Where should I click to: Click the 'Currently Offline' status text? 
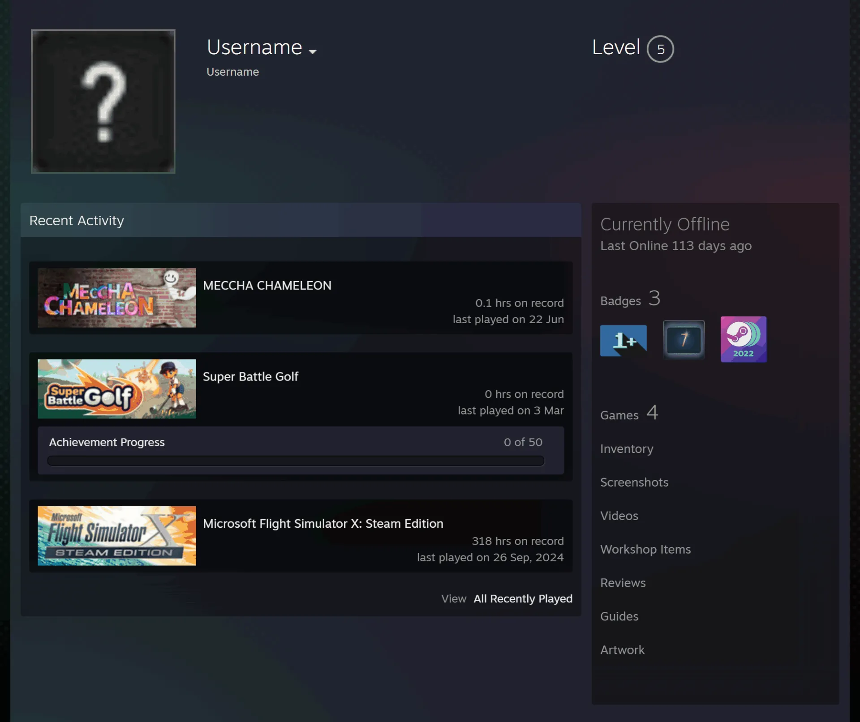665,224
